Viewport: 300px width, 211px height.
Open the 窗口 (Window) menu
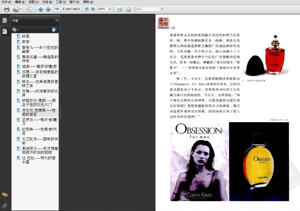pos(74,2)
